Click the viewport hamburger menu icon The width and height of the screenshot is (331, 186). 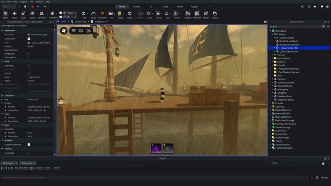click(x=74, y=31)
